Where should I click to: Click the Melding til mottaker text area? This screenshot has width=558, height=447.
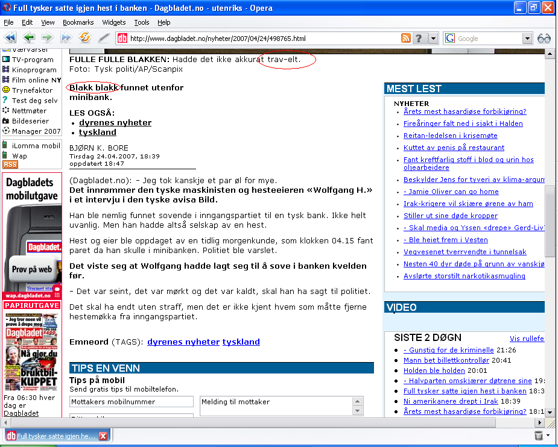276,406
